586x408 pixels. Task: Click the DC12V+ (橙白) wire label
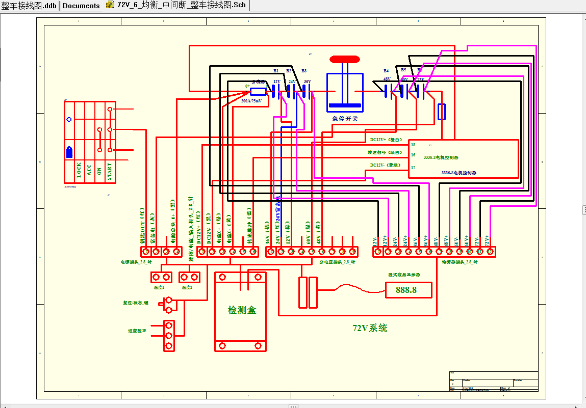[386, 140]
